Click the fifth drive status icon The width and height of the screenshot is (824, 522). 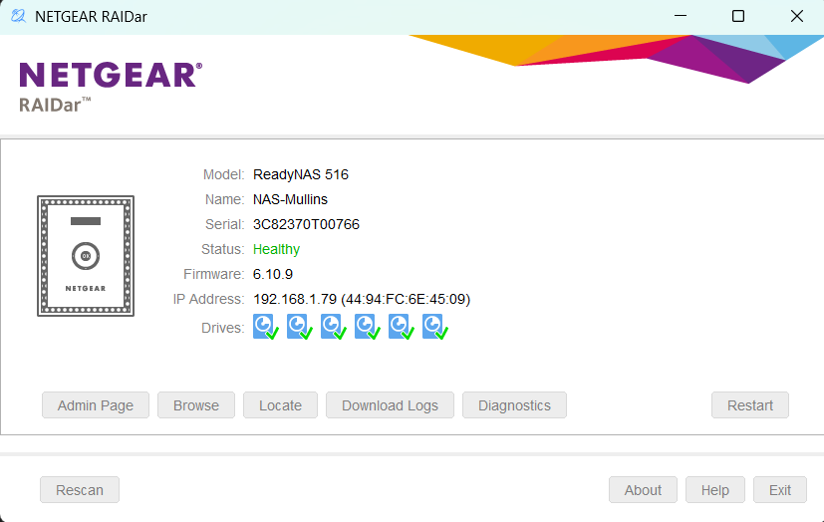[402, 327]
